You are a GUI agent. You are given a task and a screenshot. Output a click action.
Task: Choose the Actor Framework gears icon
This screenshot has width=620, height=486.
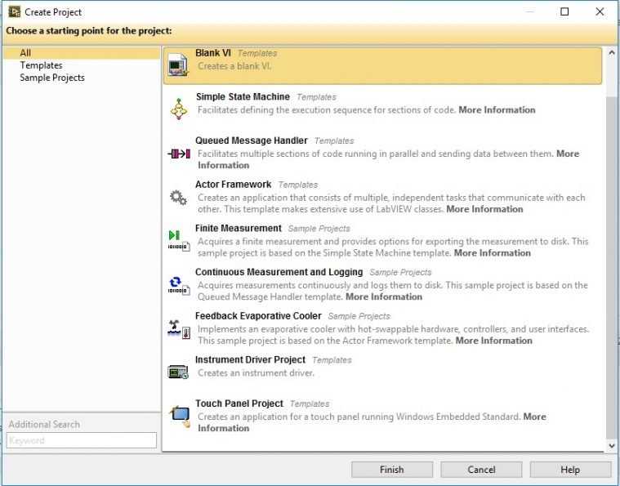pos(178,197)
